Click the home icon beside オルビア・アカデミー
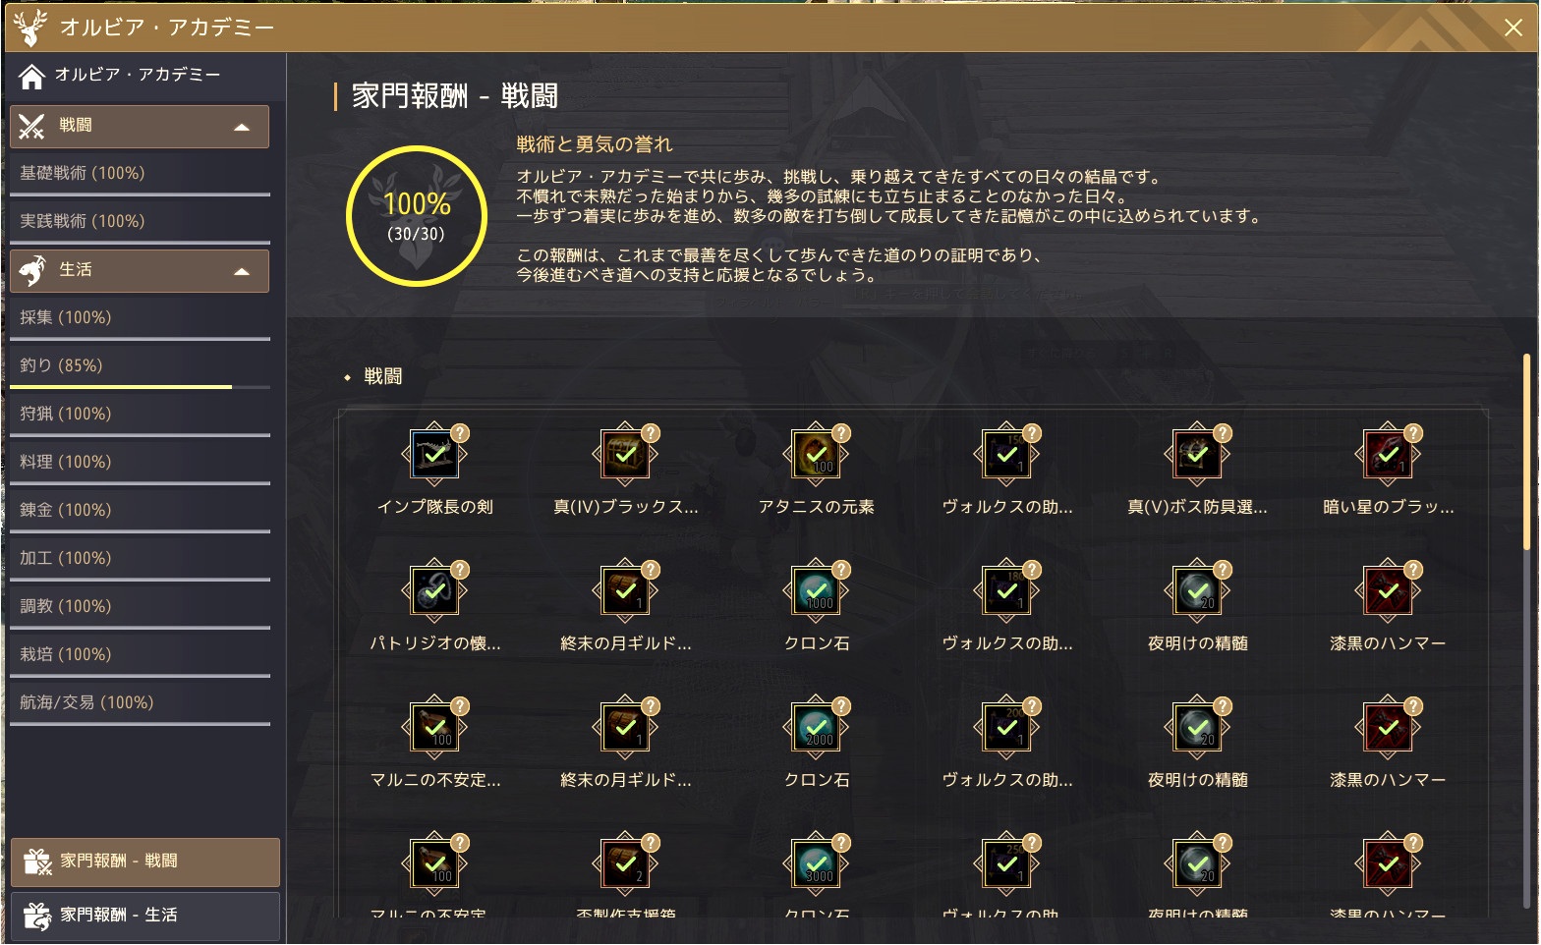This screenshot has width=1541, height=945. tap(31, 76)
